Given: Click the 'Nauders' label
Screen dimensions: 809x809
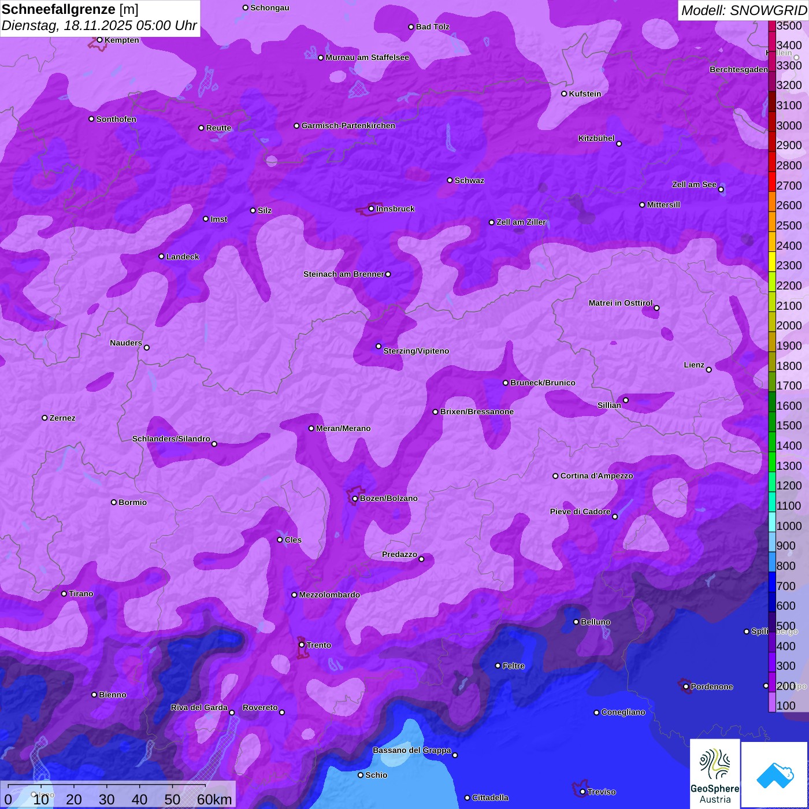Looking at the screenshot, I should (x=126, y=343).
